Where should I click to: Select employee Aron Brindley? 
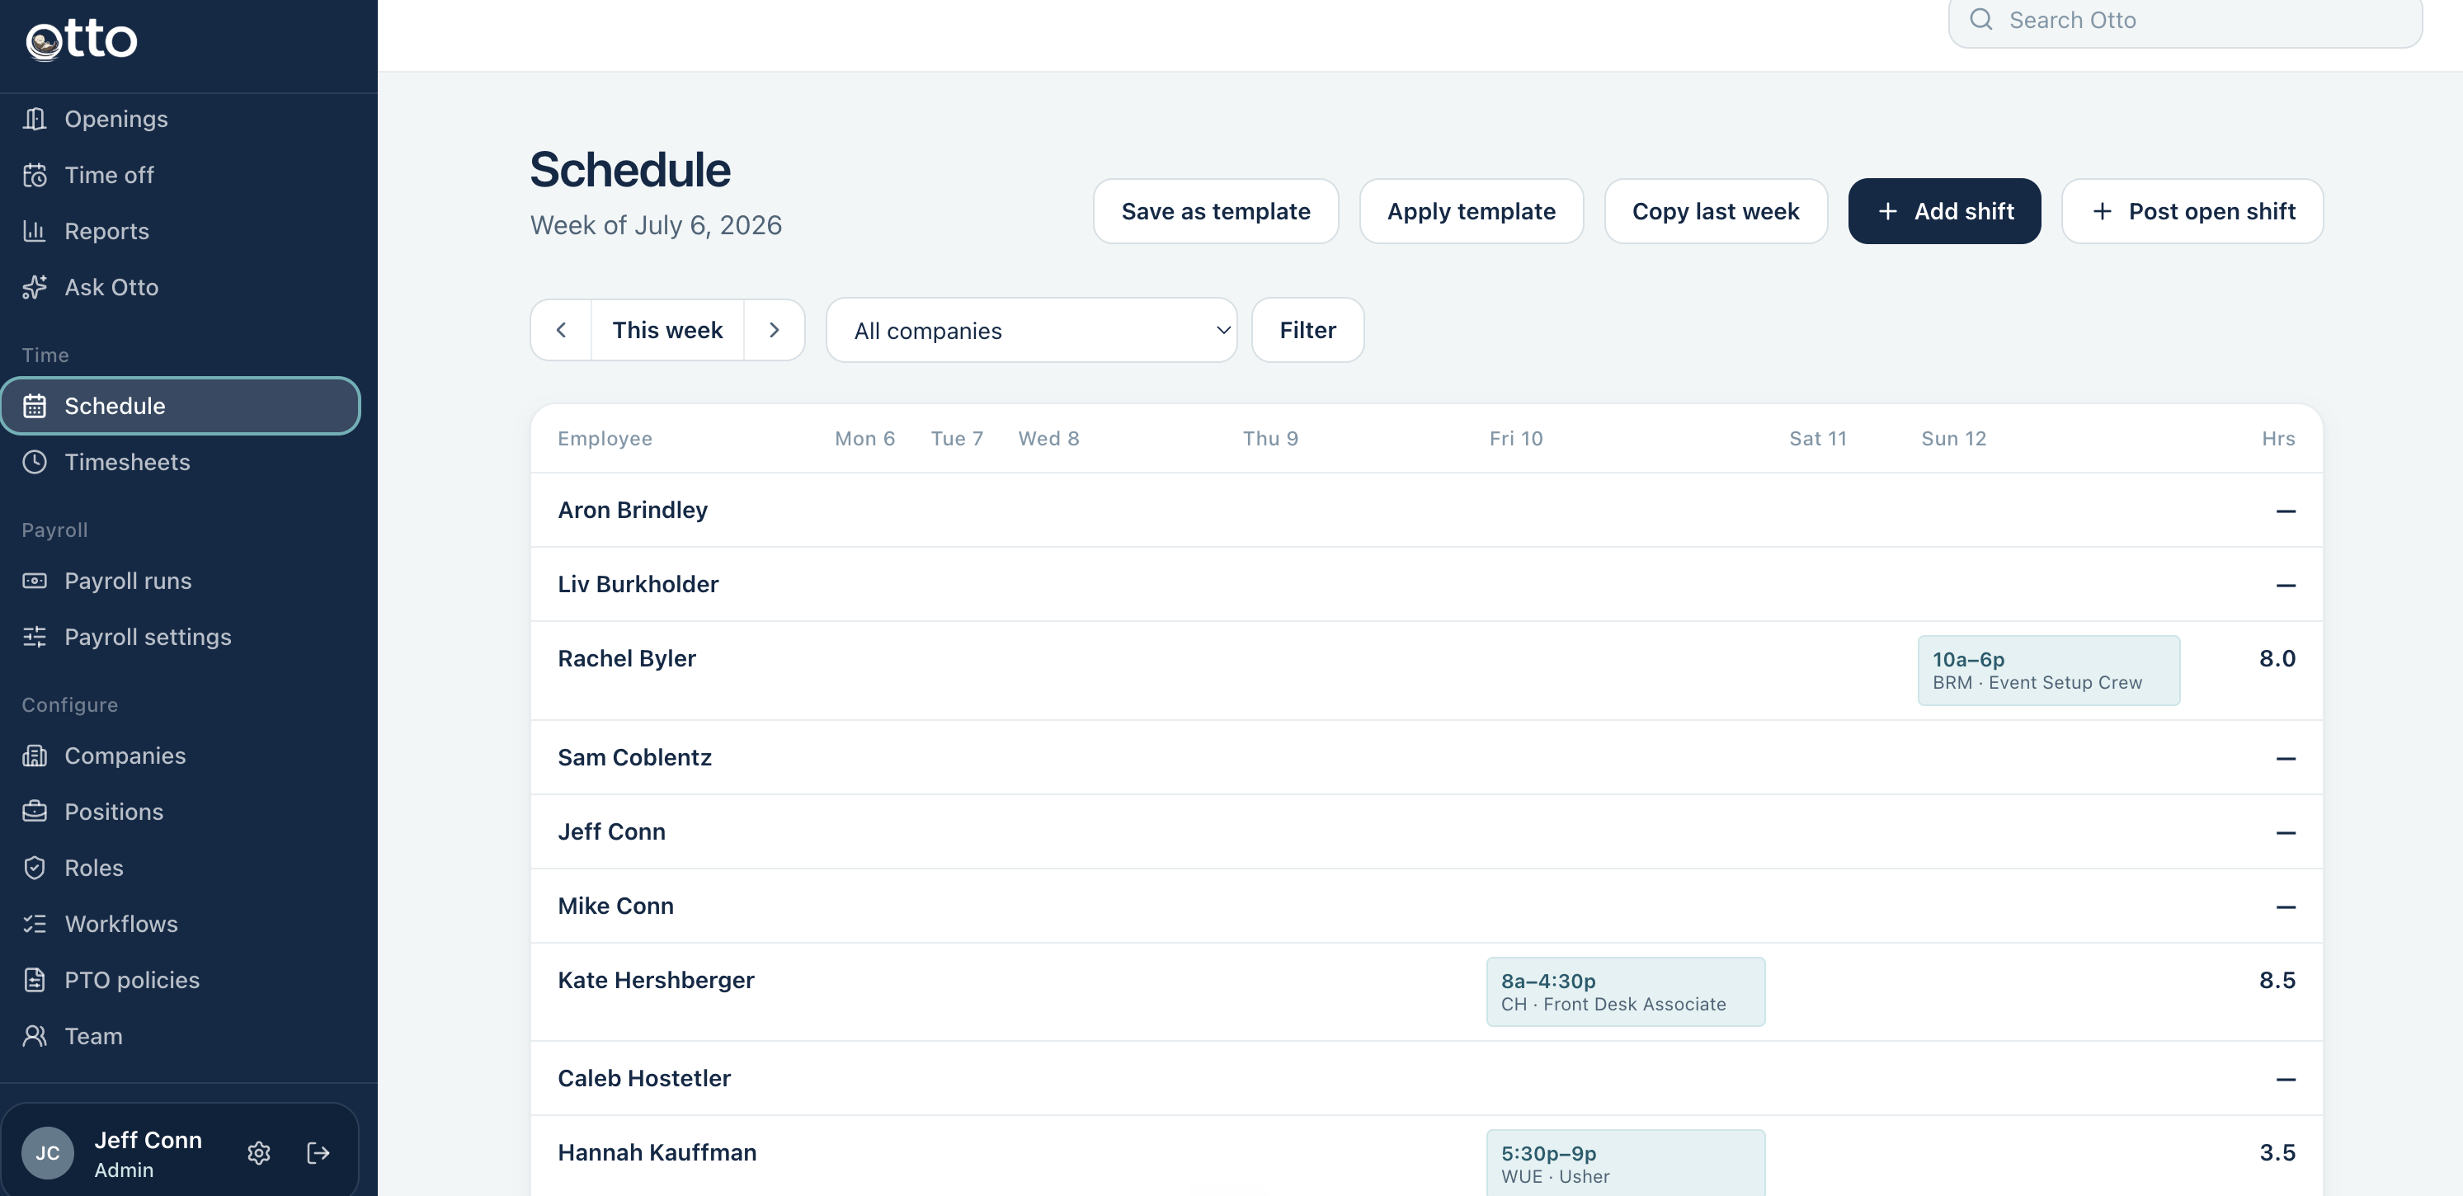point(632,510)
